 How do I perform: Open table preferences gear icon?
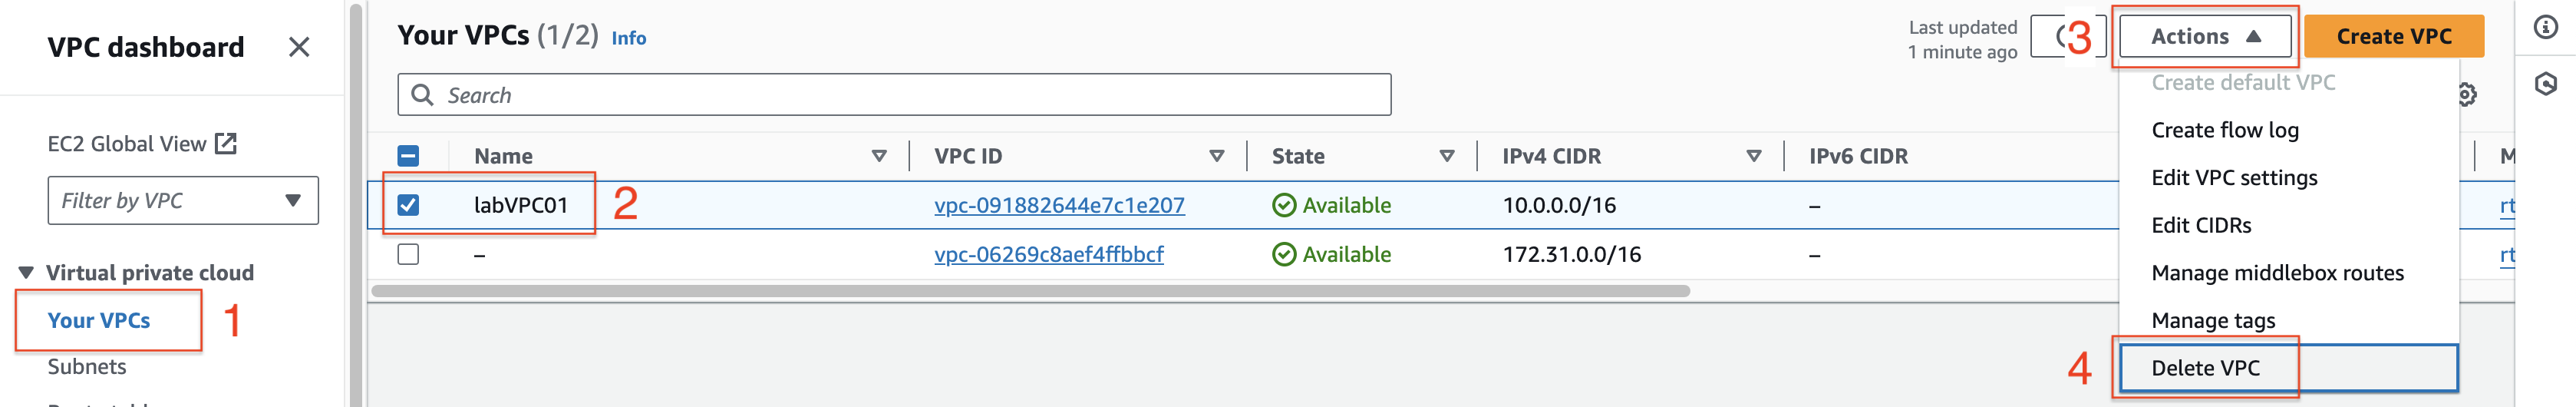[x=2466, y=95]
